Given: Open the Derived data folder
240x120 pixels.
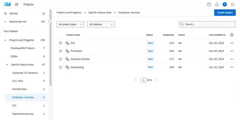Looking at the screenshot, I should (x=19, y=89).
